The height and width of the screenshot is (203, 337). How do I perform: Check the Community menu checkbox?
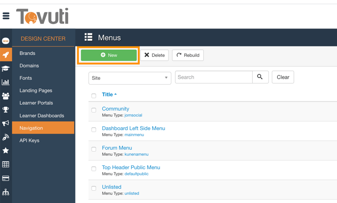[94, 110]
